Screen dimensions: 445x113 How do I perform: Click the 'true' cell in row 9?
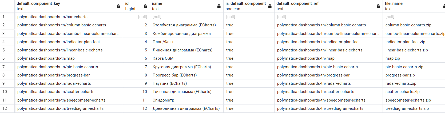[x=230, y=83]
